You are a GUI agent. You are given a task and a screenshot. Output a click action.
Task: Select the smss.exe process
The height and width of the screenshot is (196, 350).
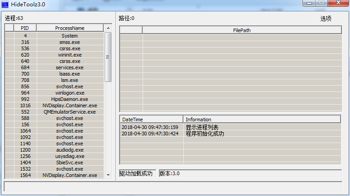pos(70,42)
